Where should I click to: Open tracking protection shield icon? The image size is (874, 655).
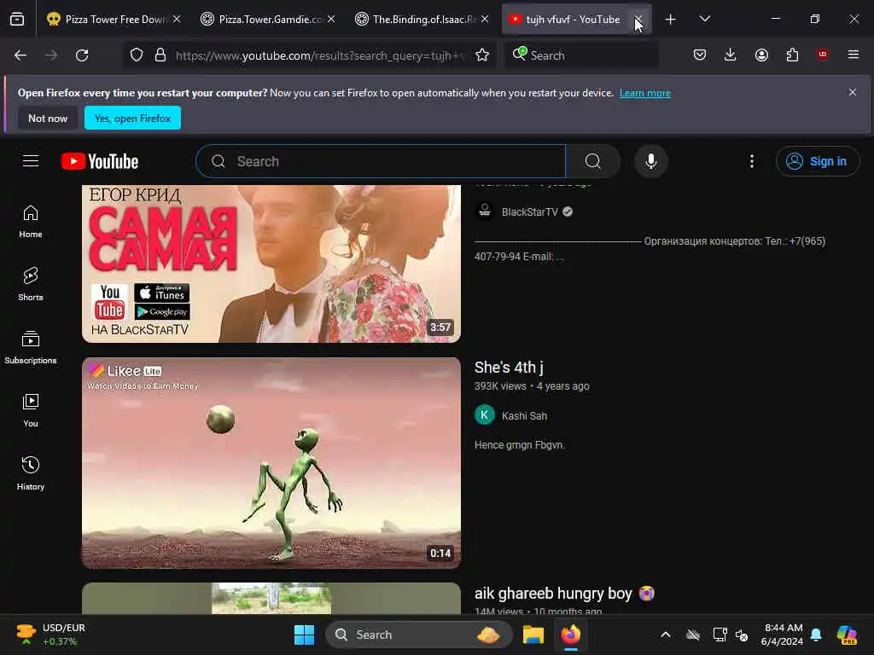[x=137, y=55]
